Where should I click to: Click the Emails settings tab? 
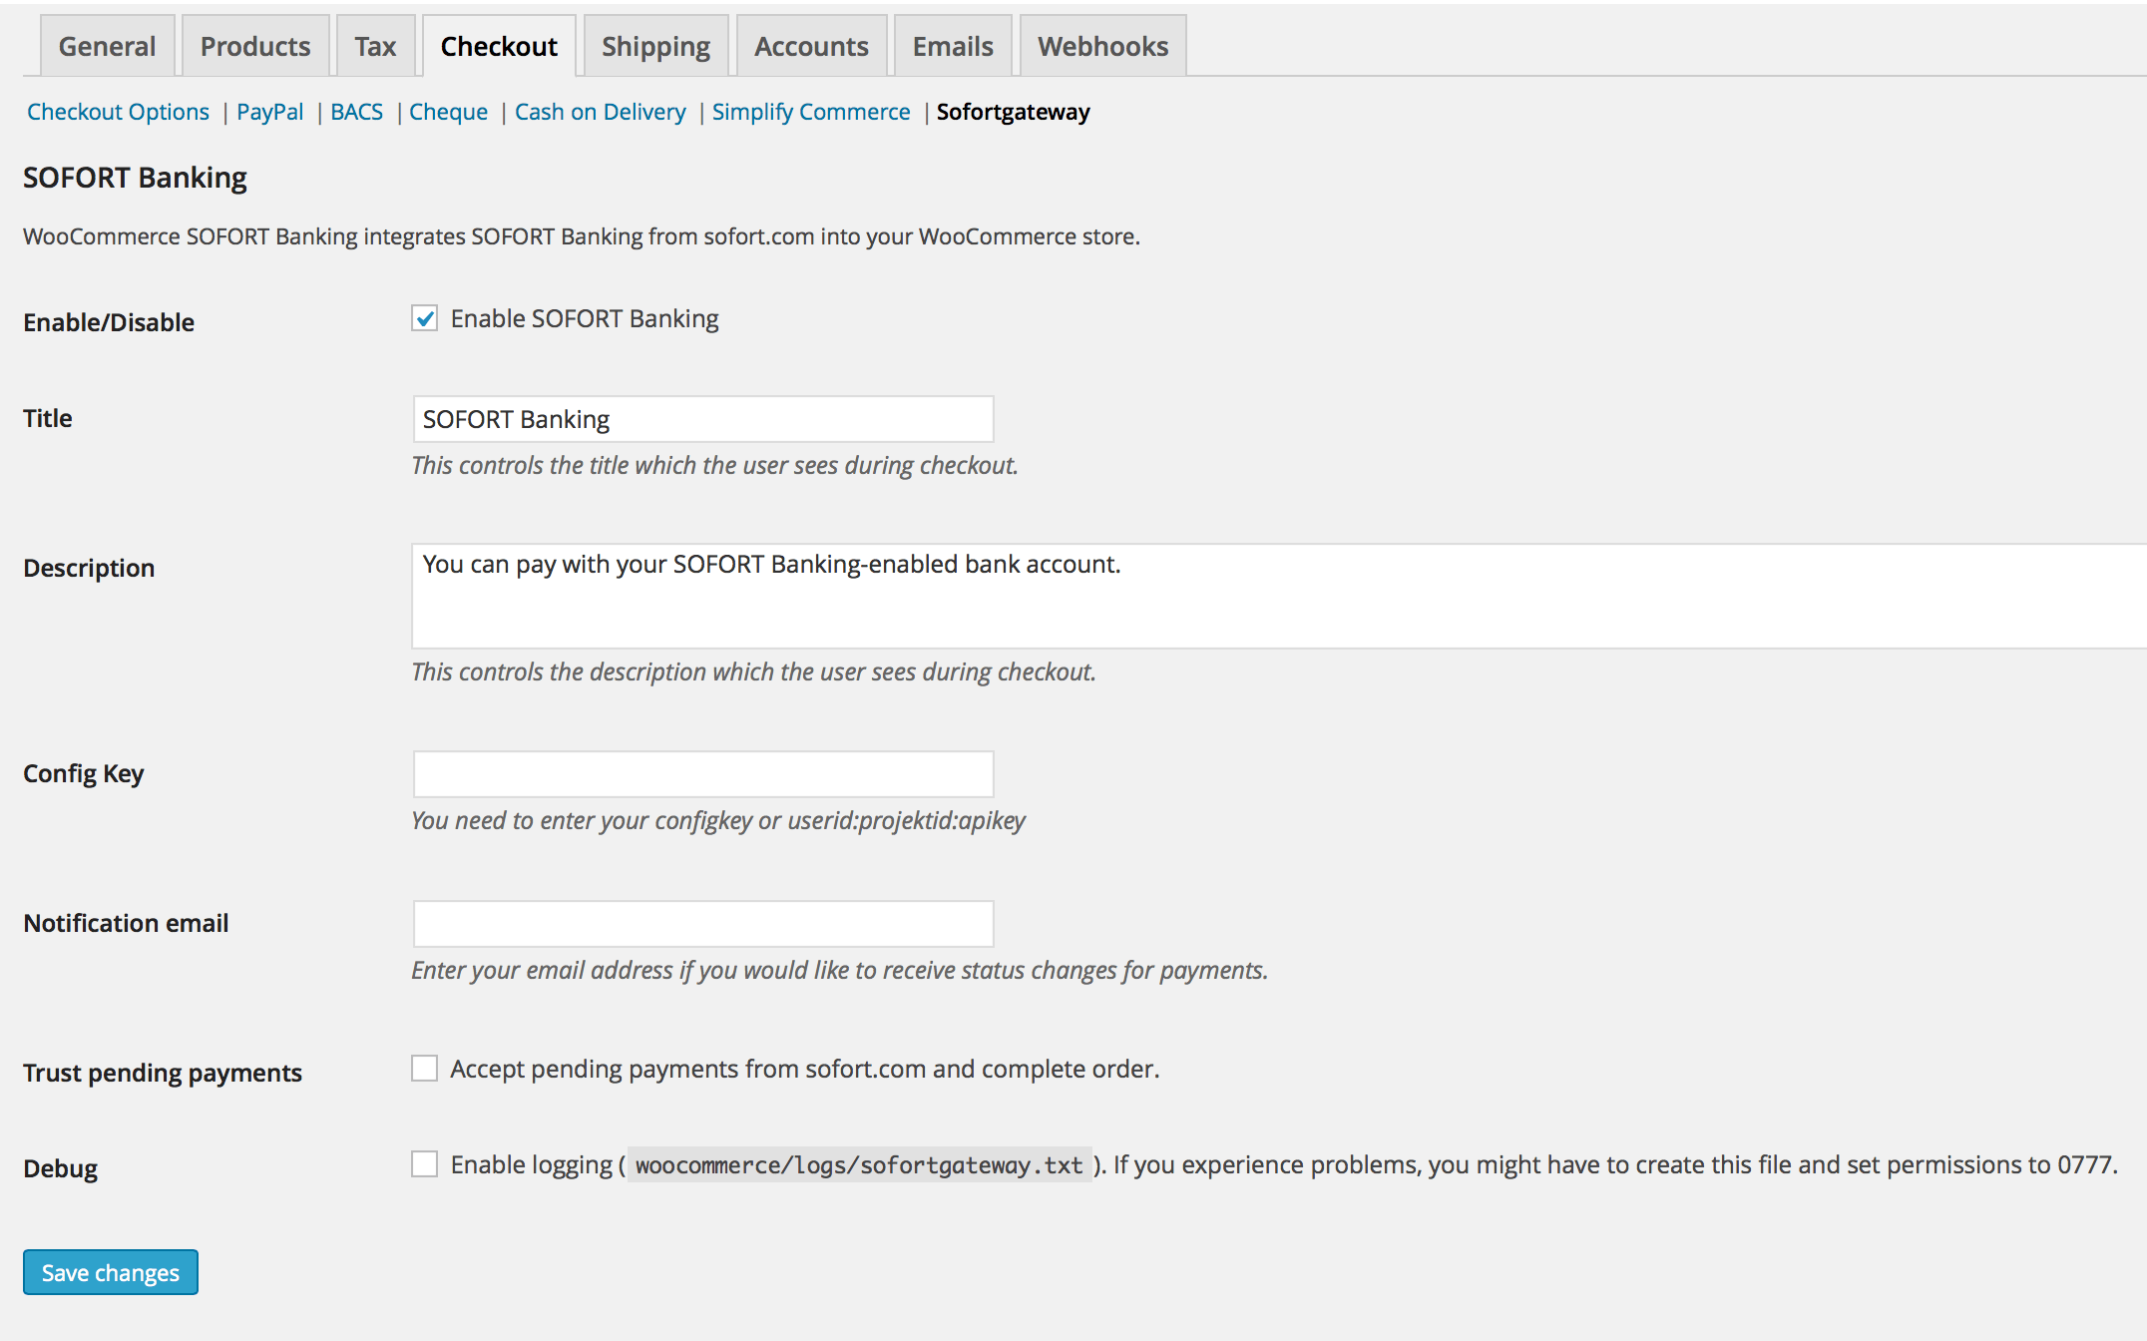pyautogui.click(x=950, y=45)
